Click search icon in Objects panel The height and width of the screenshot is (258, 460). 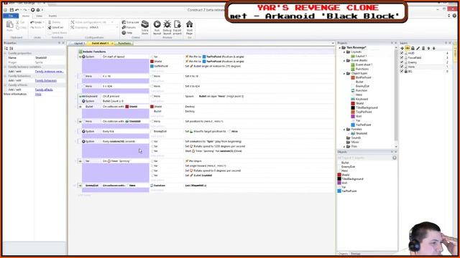(395, 158)
